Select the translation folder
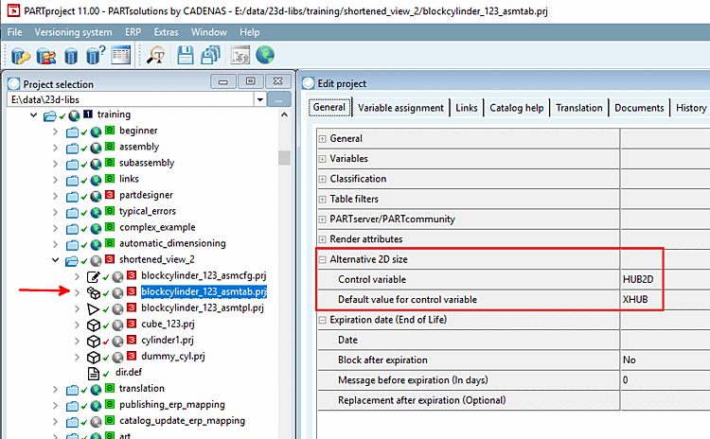The height and width of the screenshot is (439, 710). [x=142, y=388]
